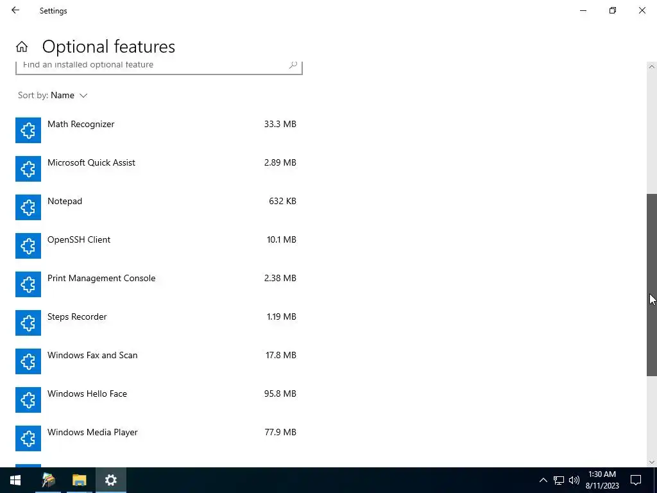Select the Microsoft Quick Assist name text

tap(91, 162)
